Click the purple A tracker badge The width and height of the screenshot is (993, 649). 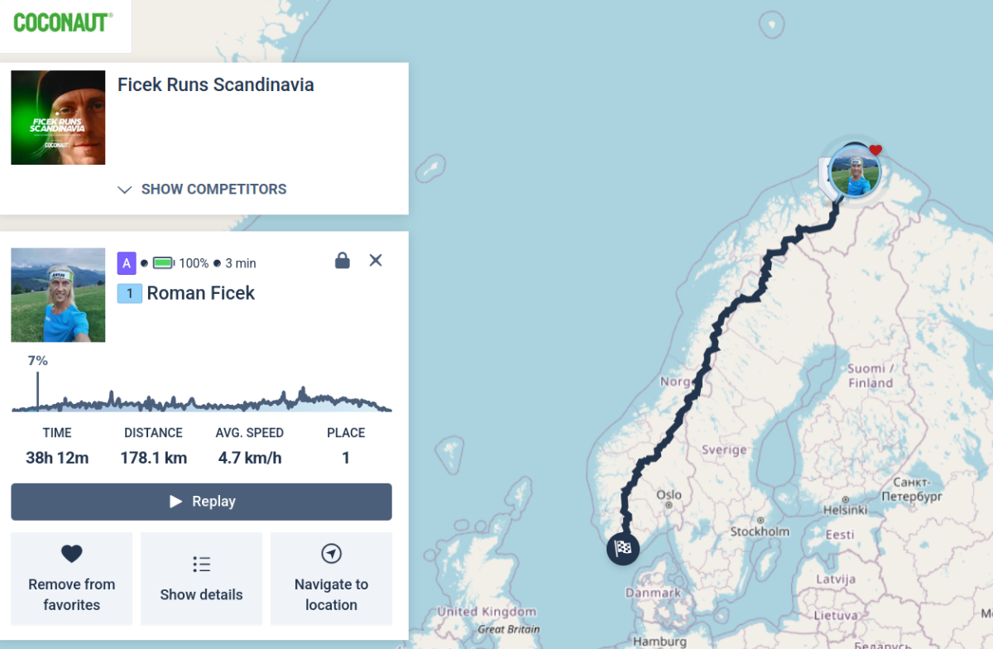[x=127, y=263]
